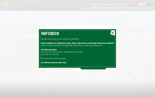Open the red Live button

[x=134, y=5]
